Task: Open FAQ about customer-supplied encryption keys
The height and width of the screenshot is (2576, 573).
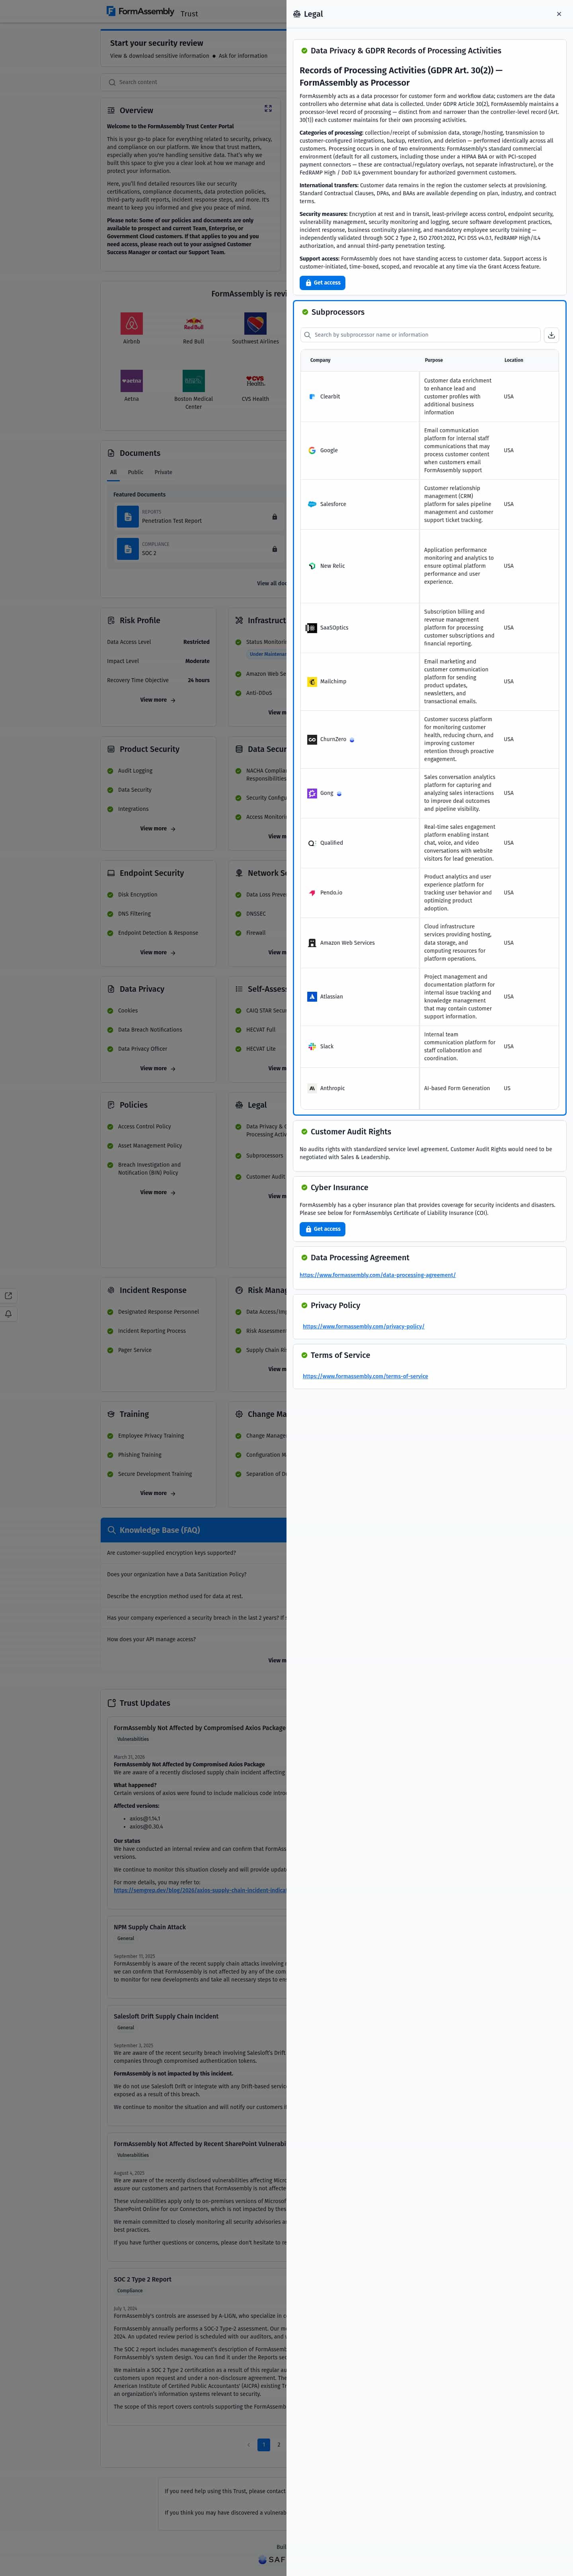Action: click(x=172, y=1553)
